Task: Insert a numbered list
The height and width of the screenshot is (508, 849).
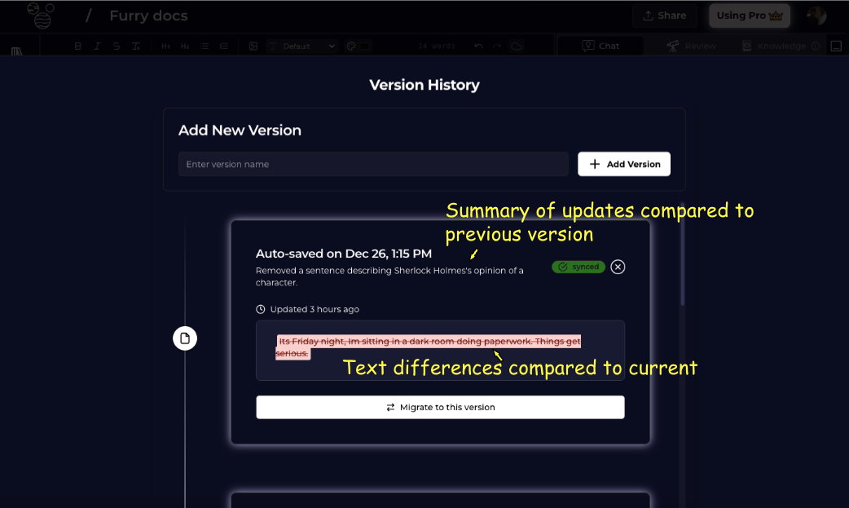Action: (223, 46)
